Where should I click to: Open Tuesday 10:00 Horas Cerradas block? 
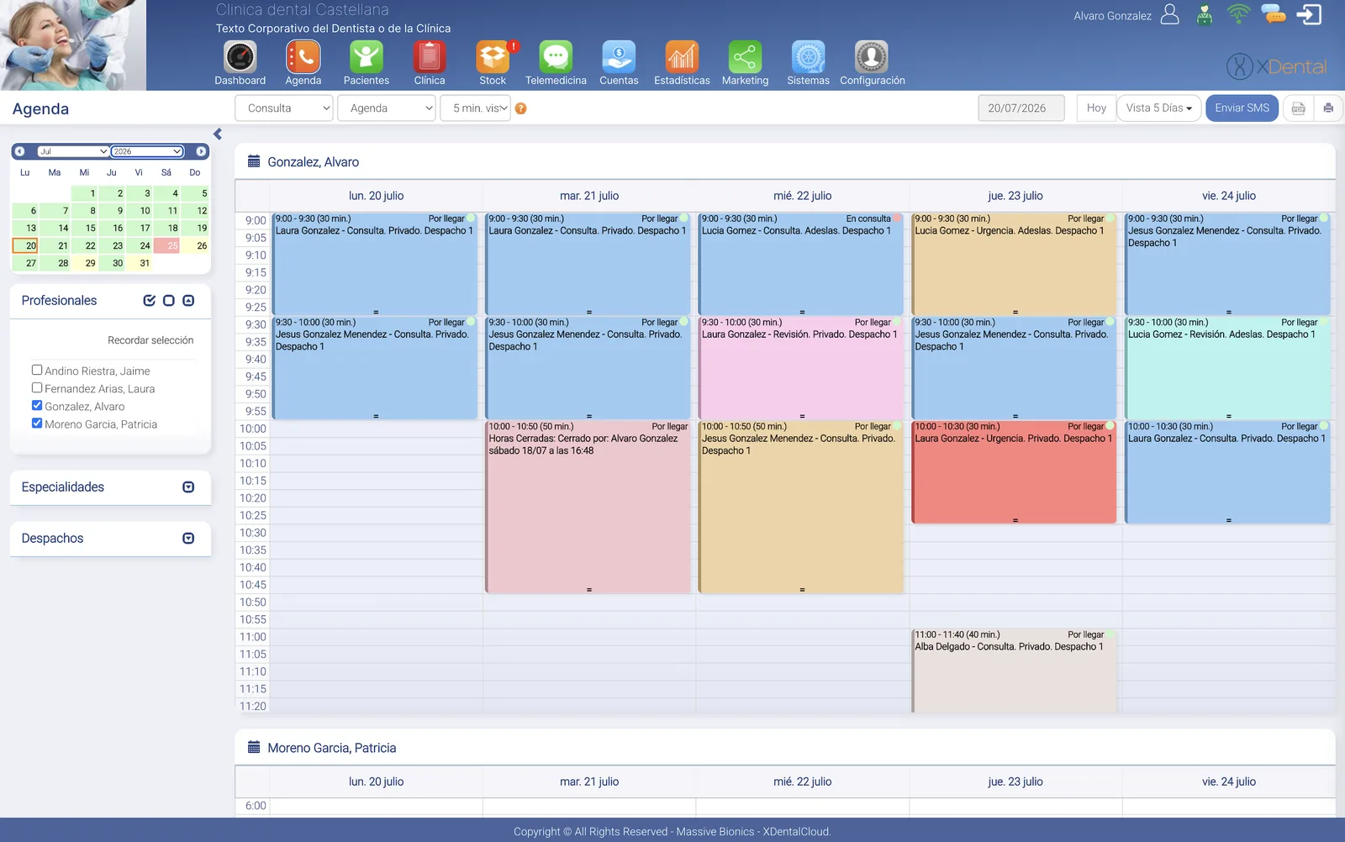(588, 508)
